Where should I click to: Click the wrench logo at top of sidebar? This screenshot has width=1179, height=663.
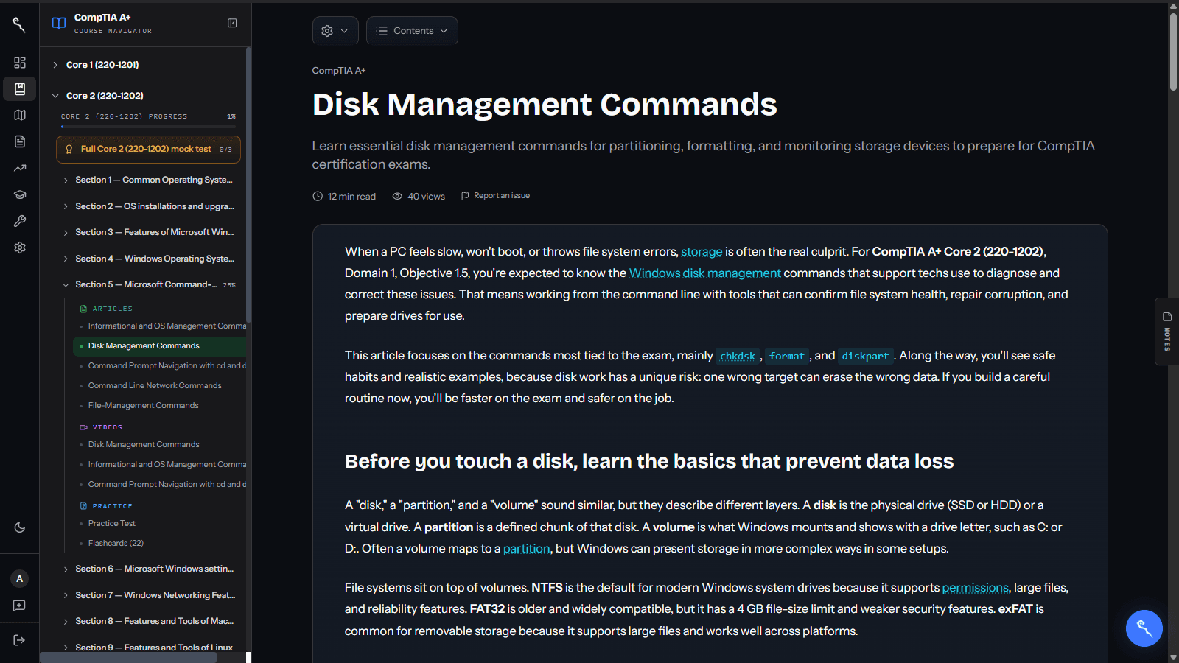click(19, 25)
